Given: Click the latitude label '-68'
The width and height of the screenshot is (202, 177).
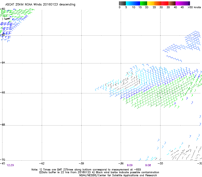Looking at the screenshot, I should pyautogui.click(x=2, y=124).
